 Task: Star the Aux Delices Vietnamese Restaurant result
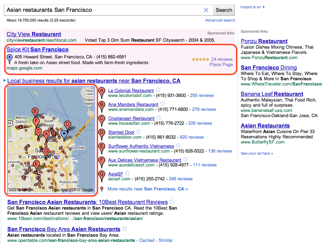click(185, 159)
